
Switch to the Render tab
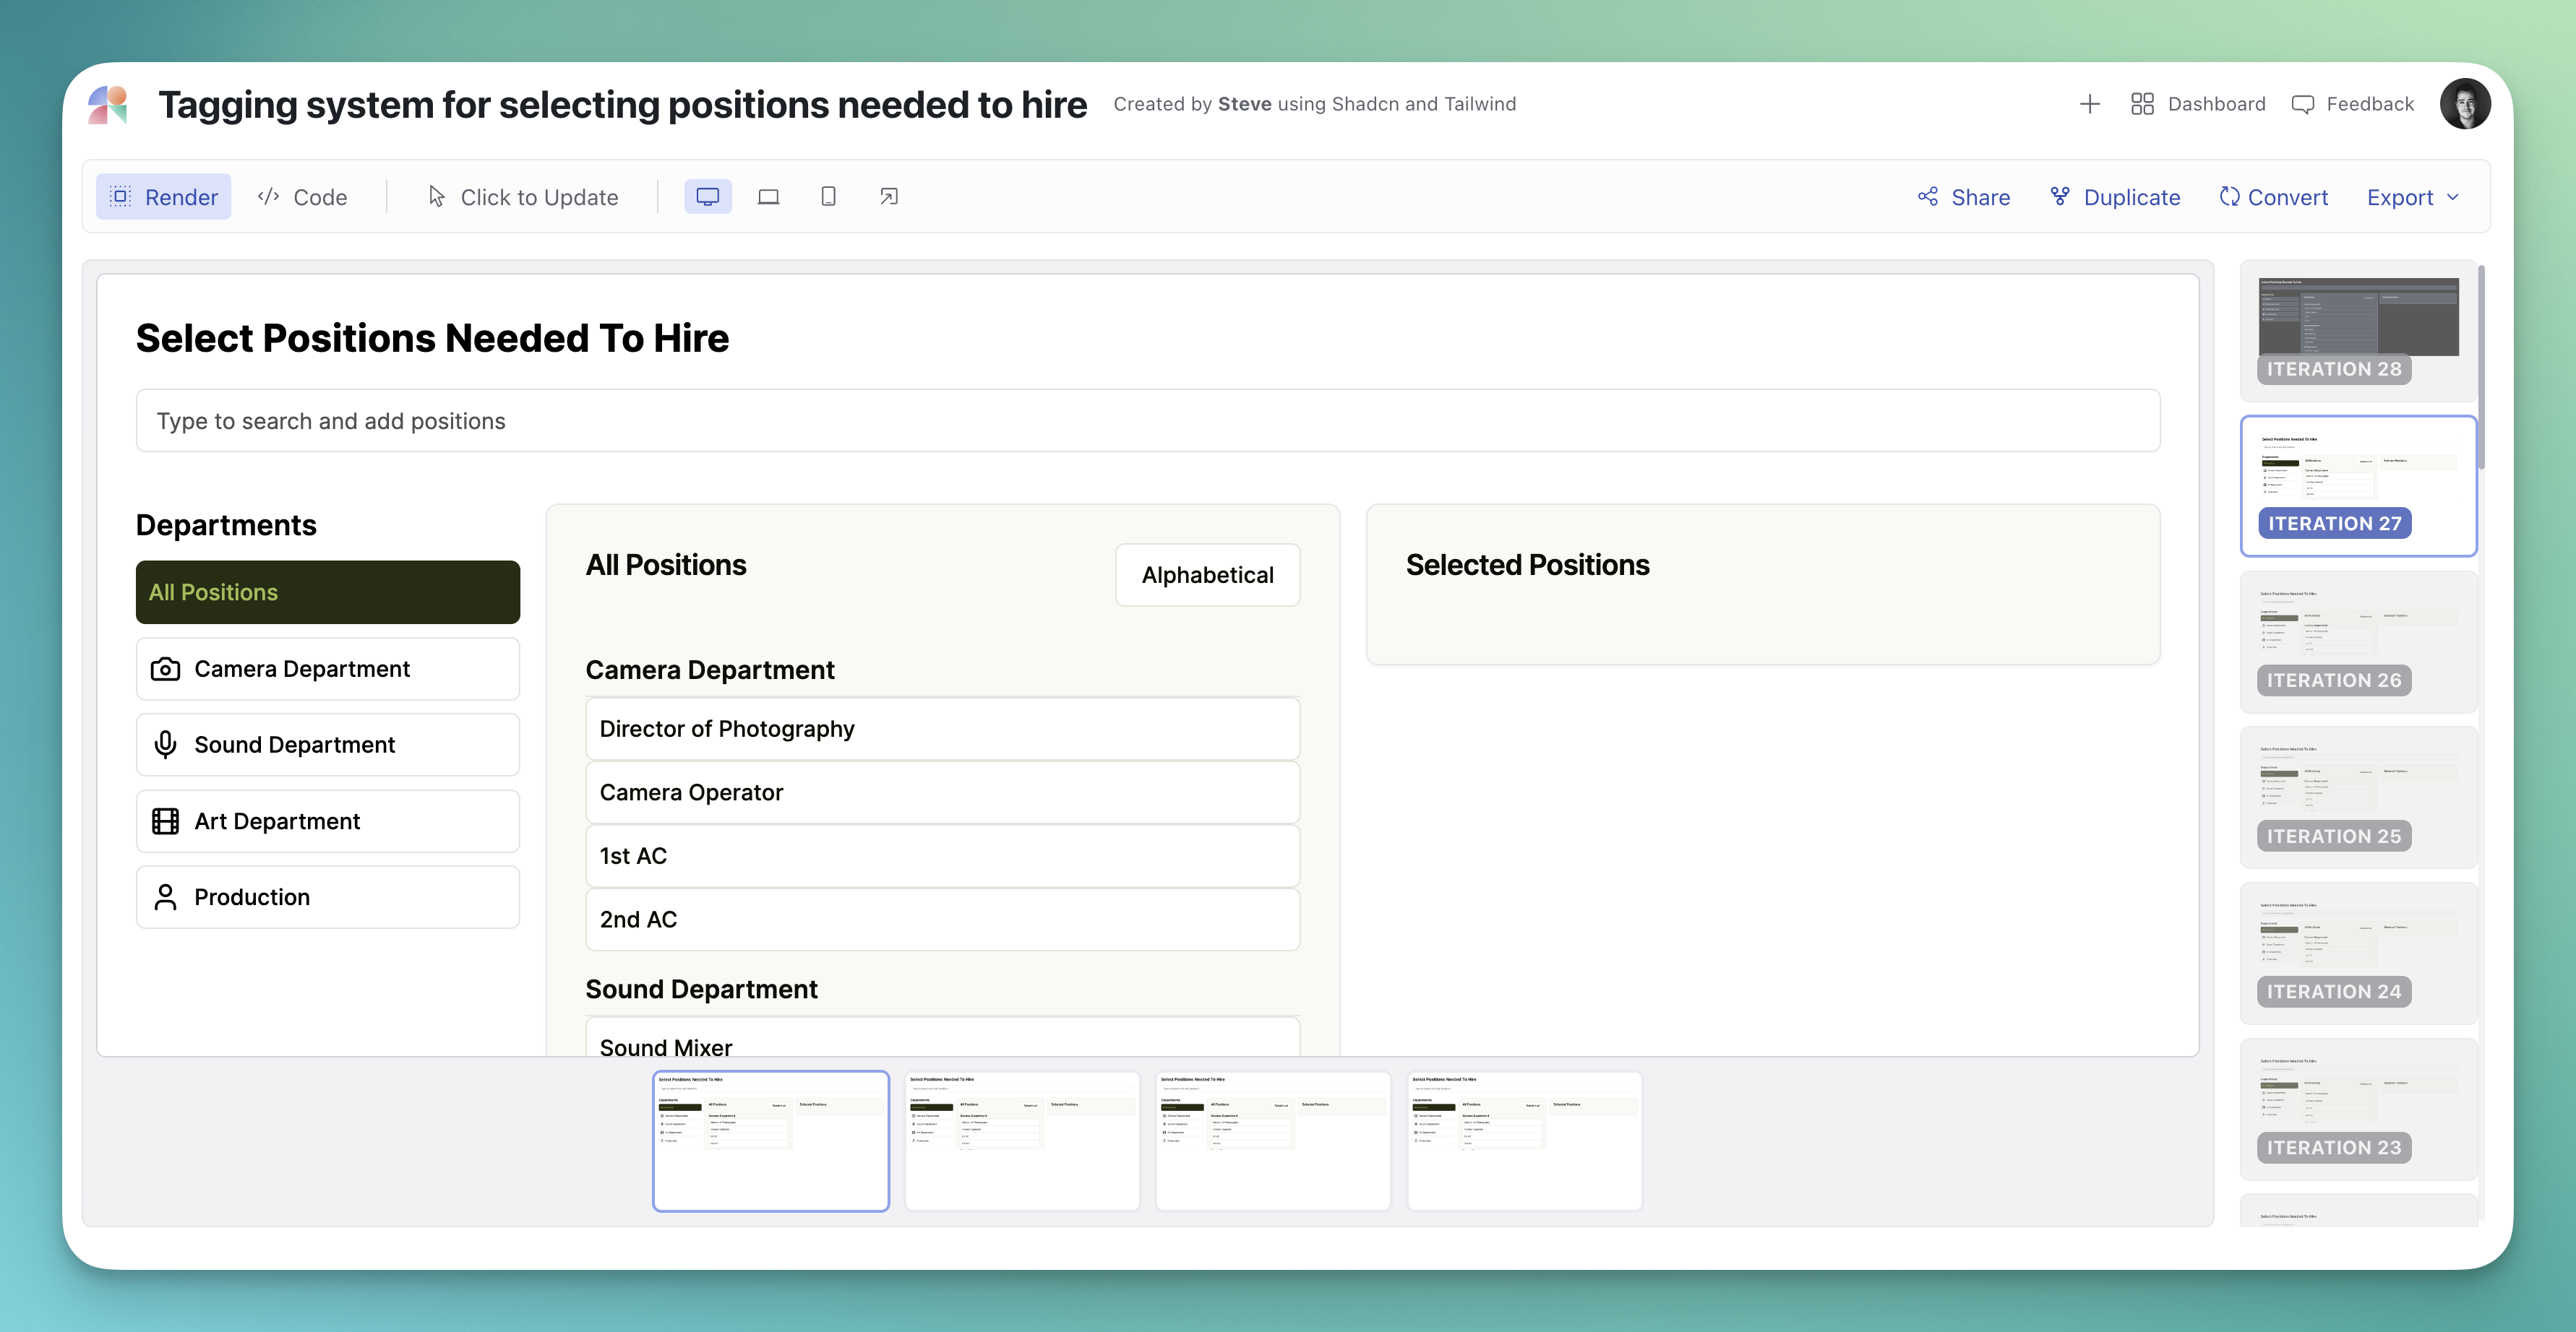[x=164, y=197]
